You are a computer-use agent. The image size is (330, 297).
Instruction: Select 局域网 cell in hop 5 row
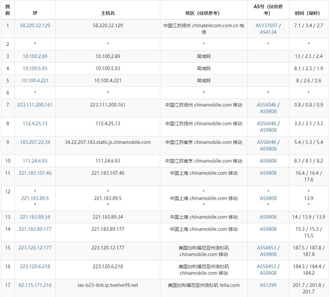tap(204, 80)
